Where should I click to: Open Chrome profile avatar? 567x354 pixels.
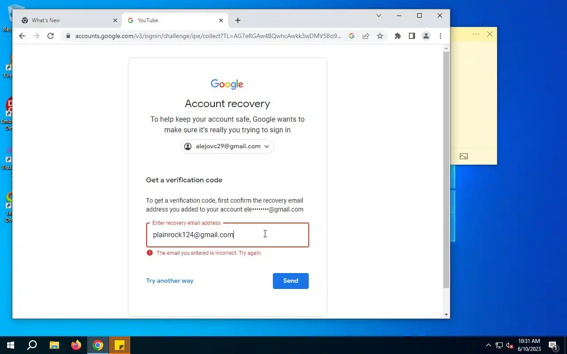pyautogui.click(x=426, y=36)
